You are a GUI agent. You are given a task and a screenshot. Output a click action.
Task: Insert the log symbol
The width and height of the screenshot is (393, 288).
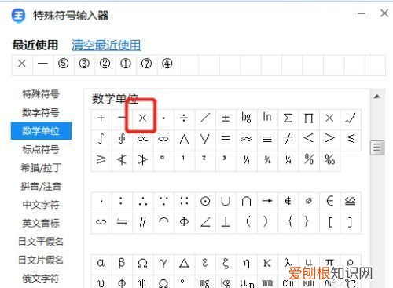coord(246,118)
